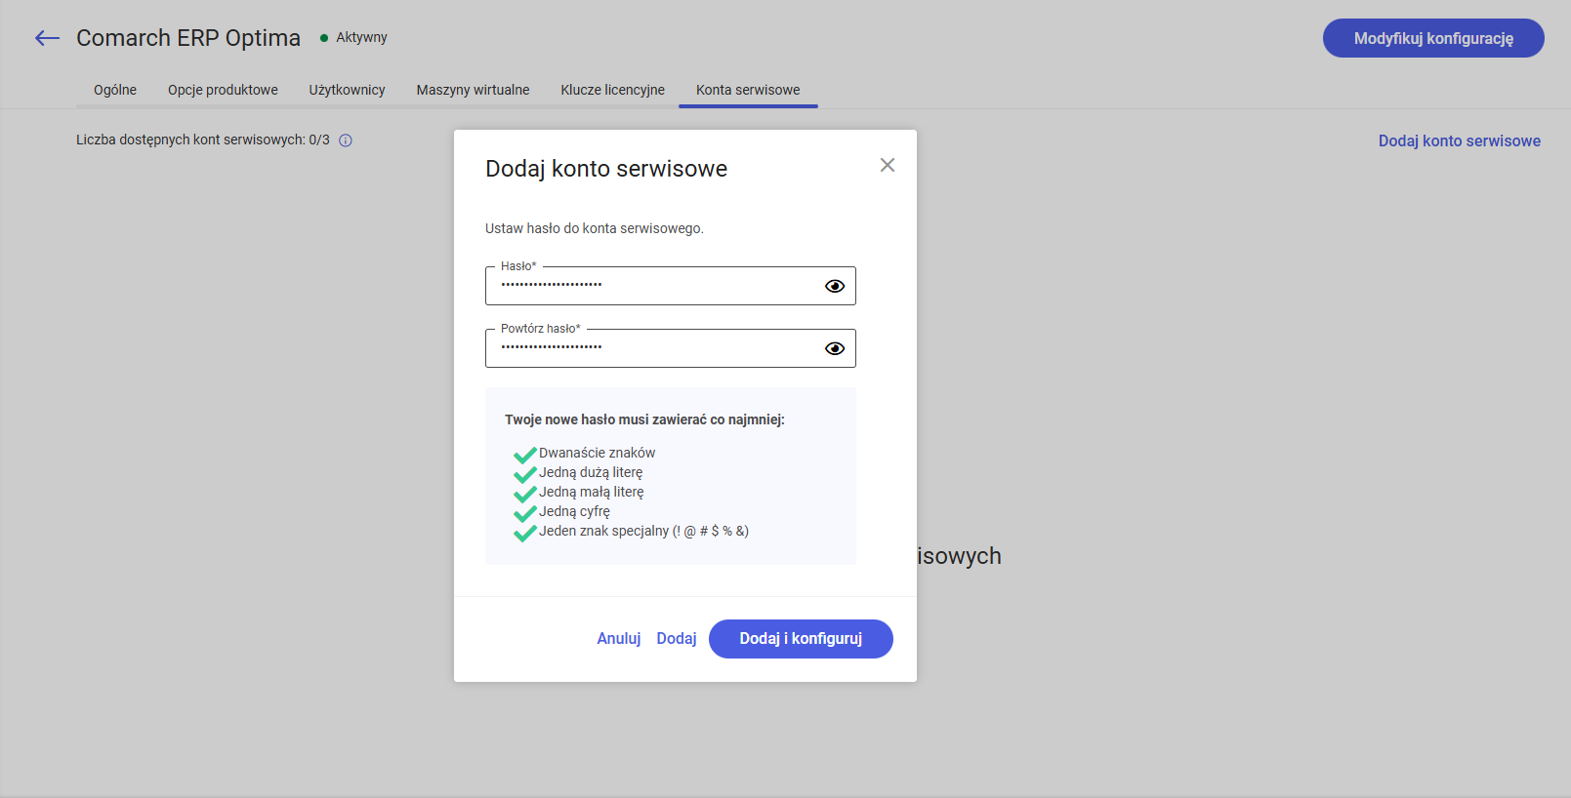Click the green checkmark beside Dwanaście znaków
Image resolution: width=1571 pixels, height=798 pixels.
coord(524,455)
